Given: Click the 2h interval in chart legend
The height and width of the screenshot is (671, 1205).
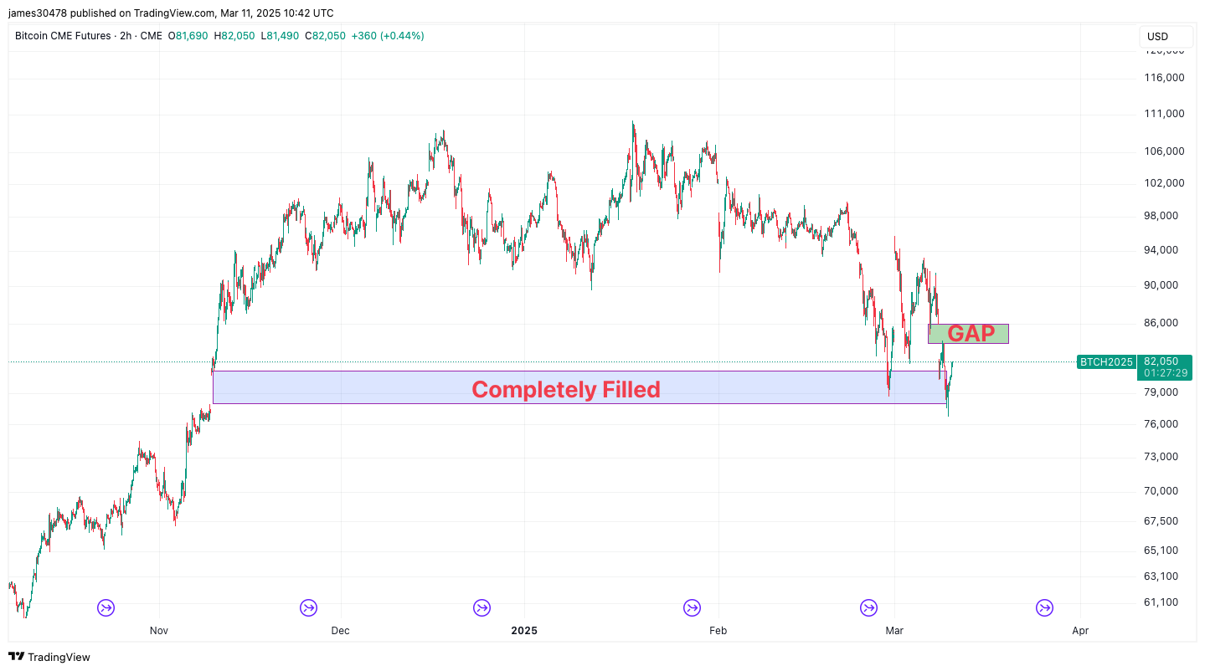Looking at the screenshot, I should [x=126, y=36].
